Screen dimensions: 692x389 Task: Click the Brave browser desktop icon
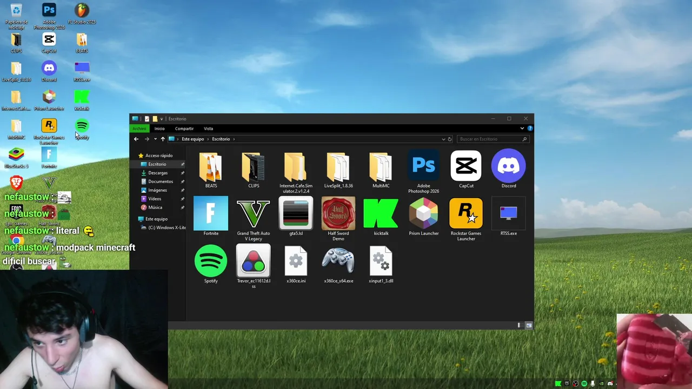click(x=16, y=183)
